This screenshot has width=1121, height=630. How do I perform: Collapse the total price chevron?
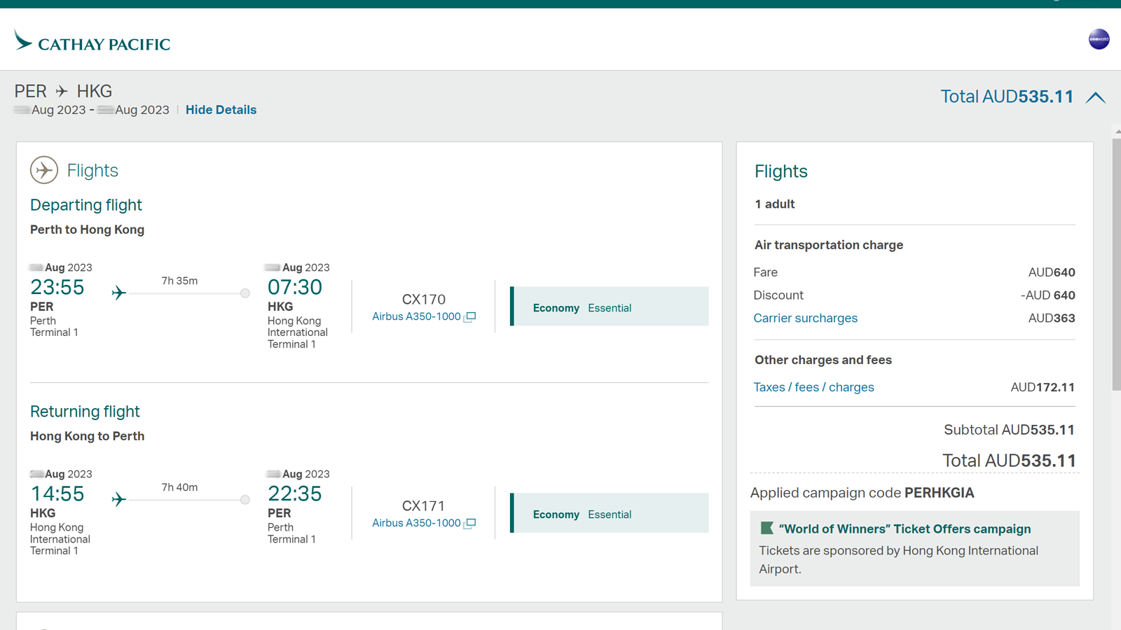pos(1096,97)
